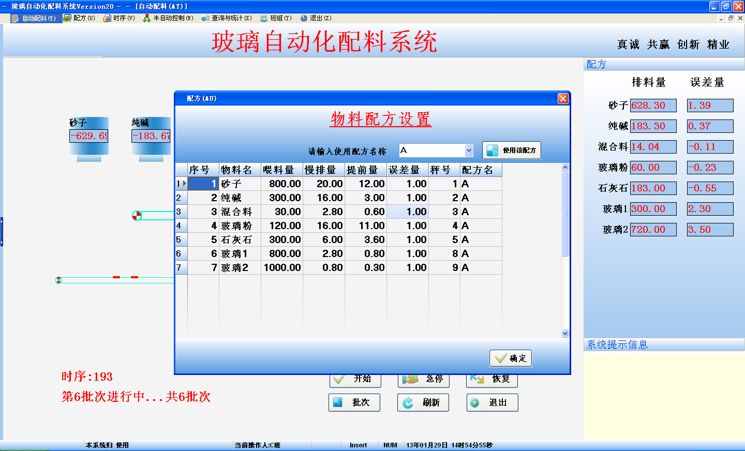The width and height of the screenshot is (745, 451).
Task: Click the refresh arrow icon on 刷新
Action: [408, 403]
